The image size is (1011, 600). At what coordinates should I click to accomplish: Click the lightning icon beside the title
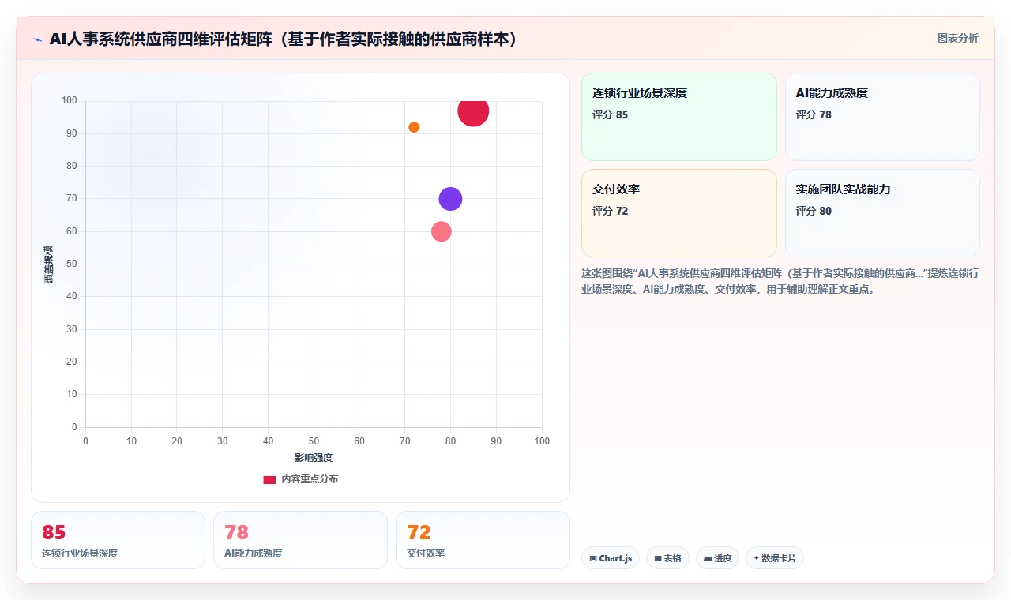pos(37,39)
